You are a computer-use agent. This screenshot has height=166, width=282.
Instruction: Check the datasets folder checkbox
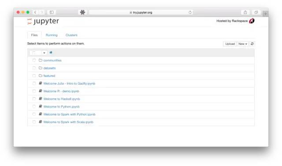[34, 68]
